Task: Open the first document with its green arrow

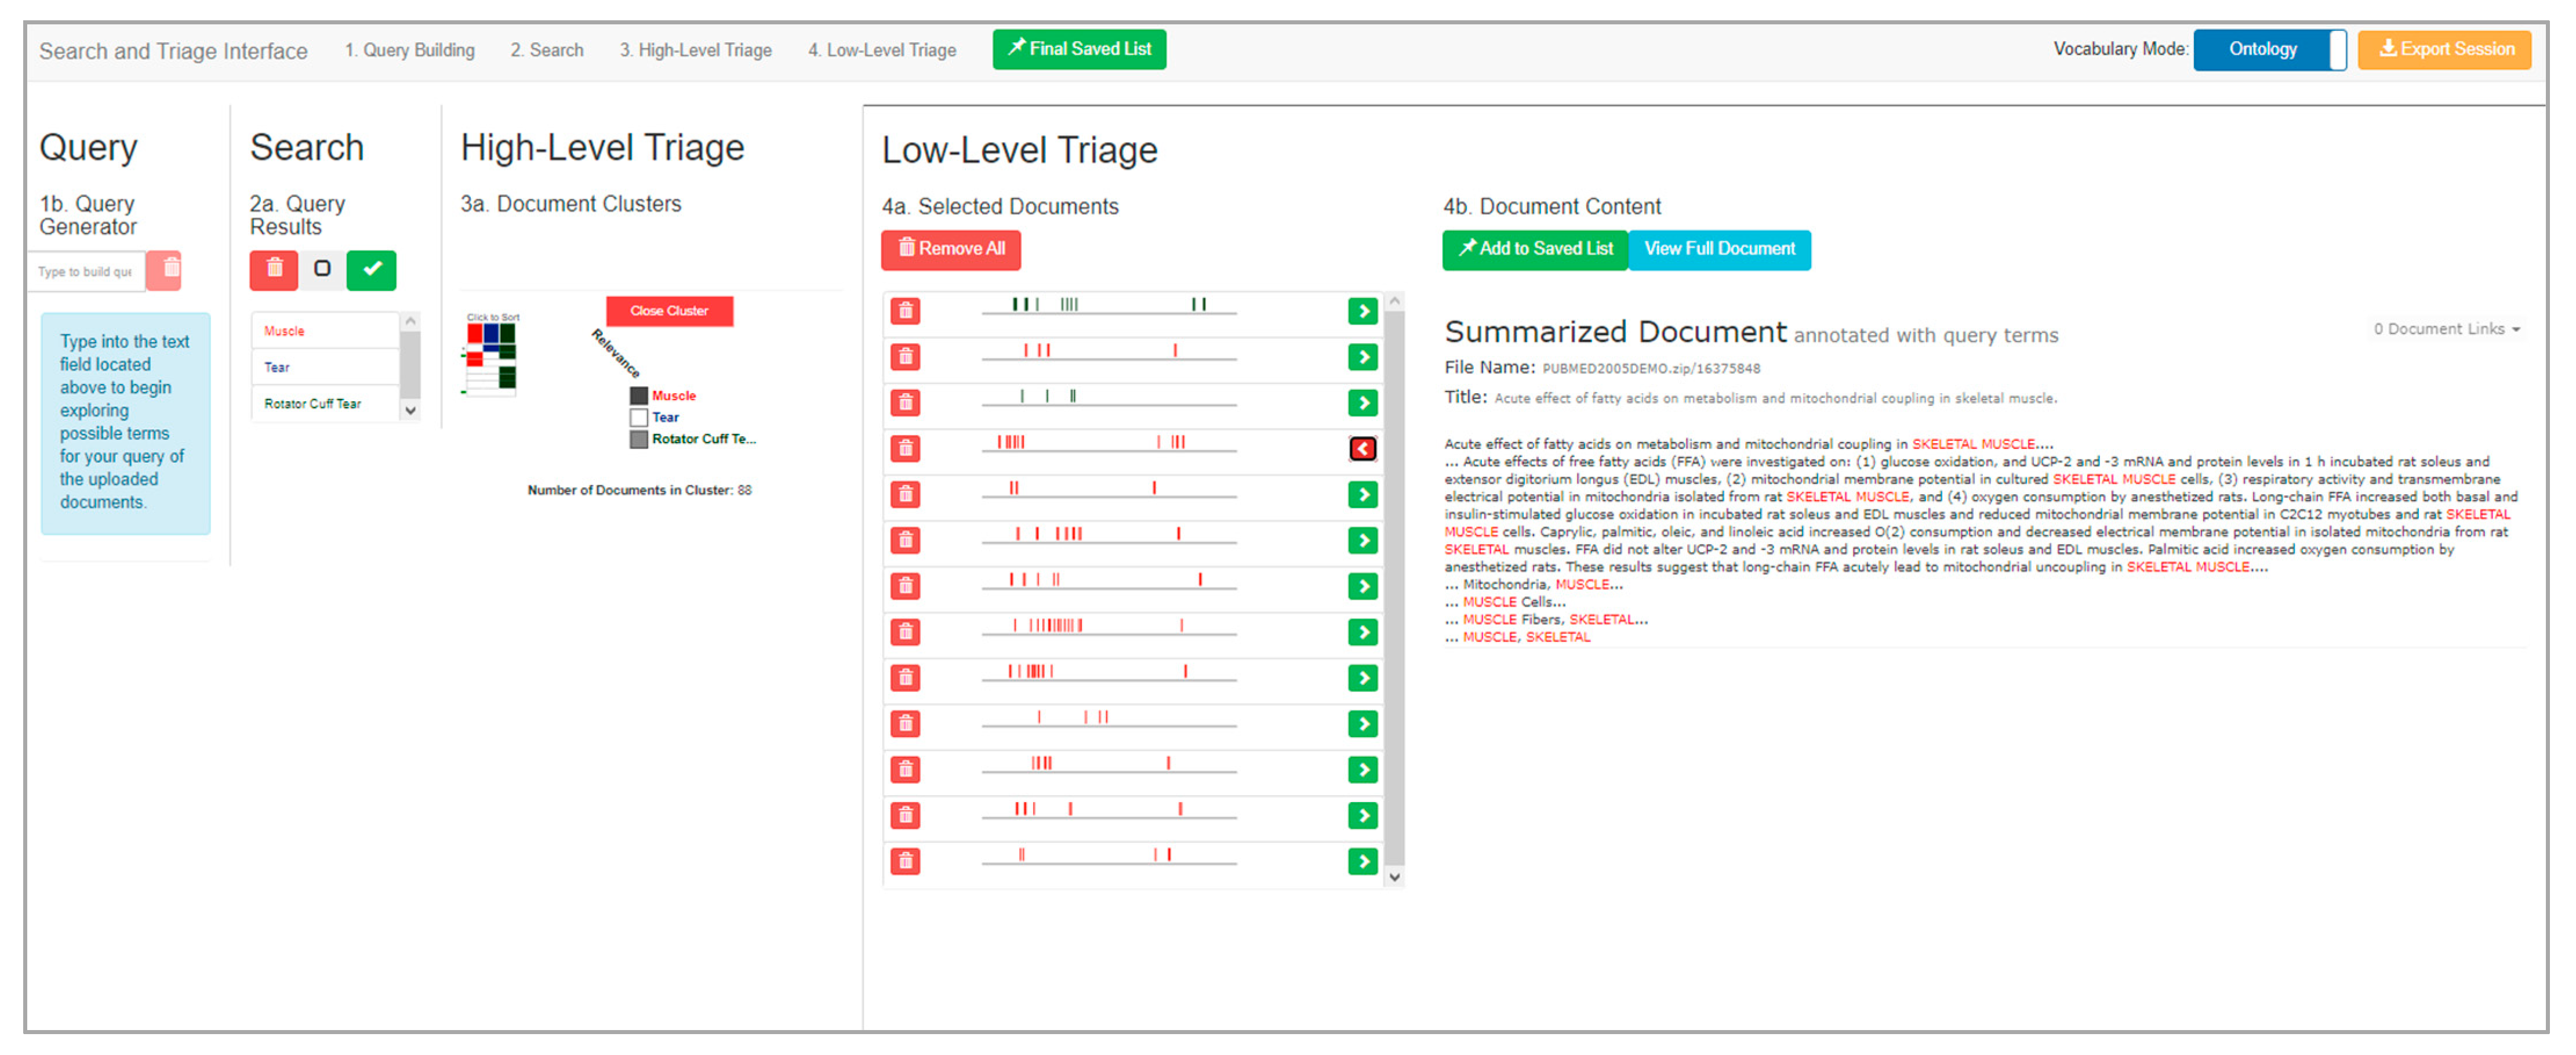Action: 1362,312
